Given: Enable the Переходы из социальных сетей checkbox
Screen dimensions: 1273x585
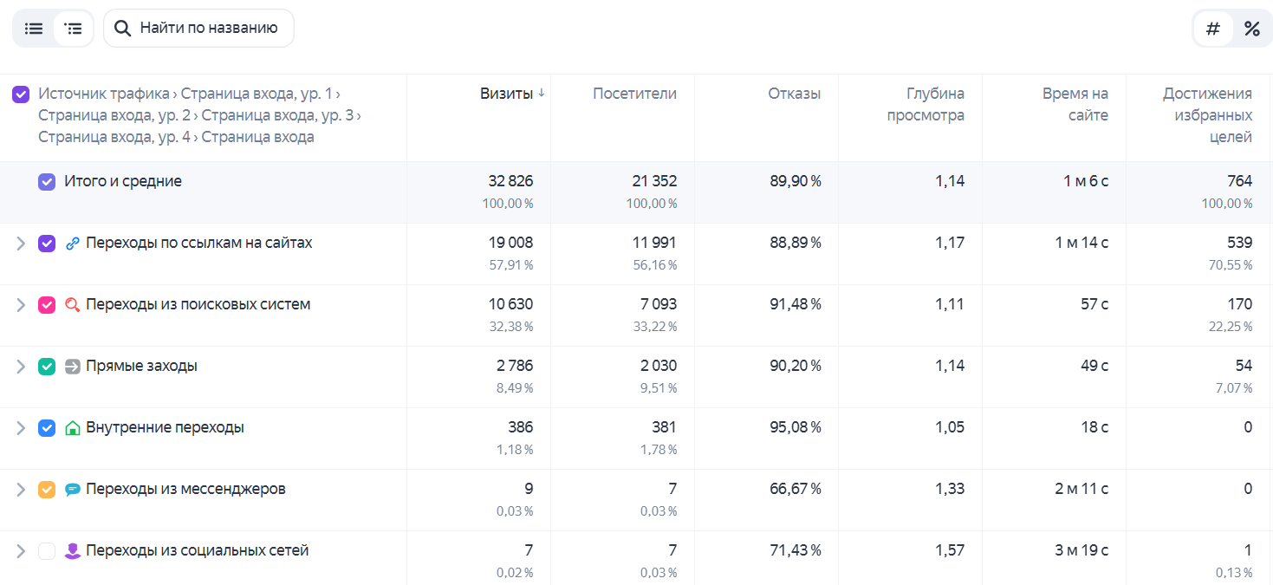Looking at the screenshot, I should coord(47,551).
